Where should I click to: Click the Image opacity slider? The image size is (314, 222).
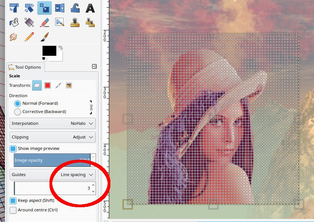52,160
